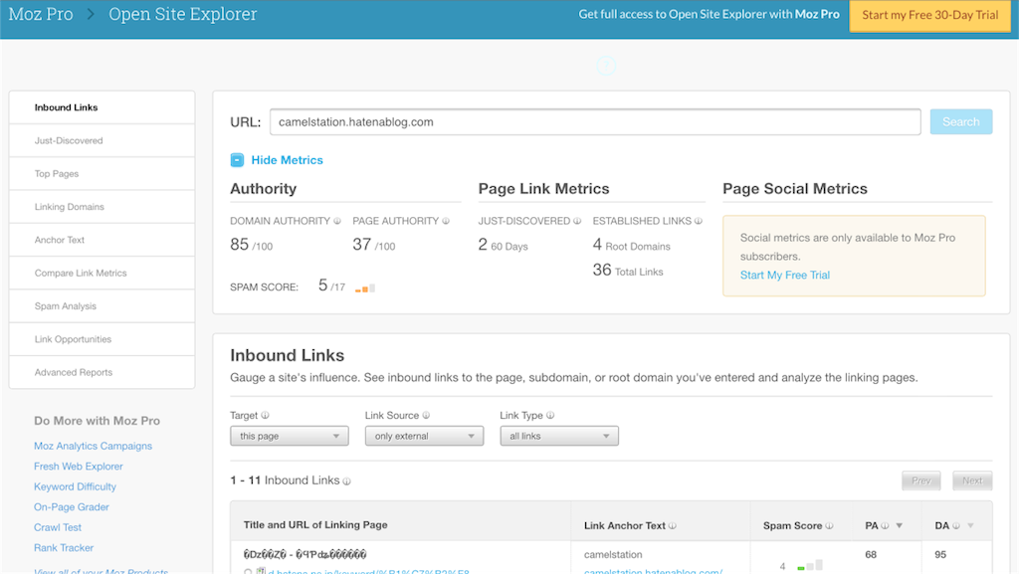The width and height of the screenshot is (1019, 574).
Task: Click the Page Authority info icon
Action: pyautogui.click(x=446, y=221)
